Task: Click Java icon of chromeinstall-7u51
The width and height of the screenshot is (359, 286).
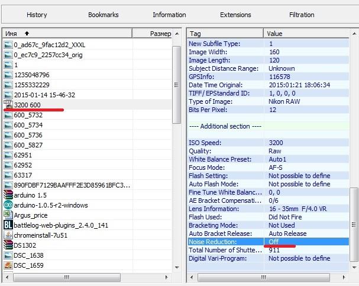Action: (x=8, y=235)
